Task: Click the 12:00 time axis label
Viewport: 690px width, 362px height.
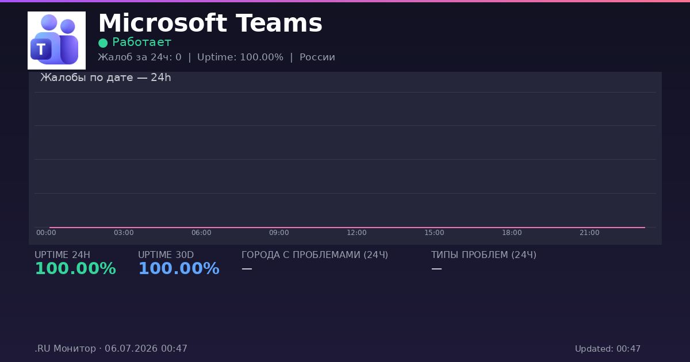Action: click(x=356, y=233)
